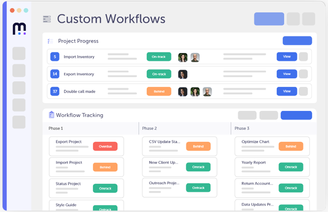View the Import Inventory project
This screenshot has height=212, width=328.
click(x=287, y=57)
